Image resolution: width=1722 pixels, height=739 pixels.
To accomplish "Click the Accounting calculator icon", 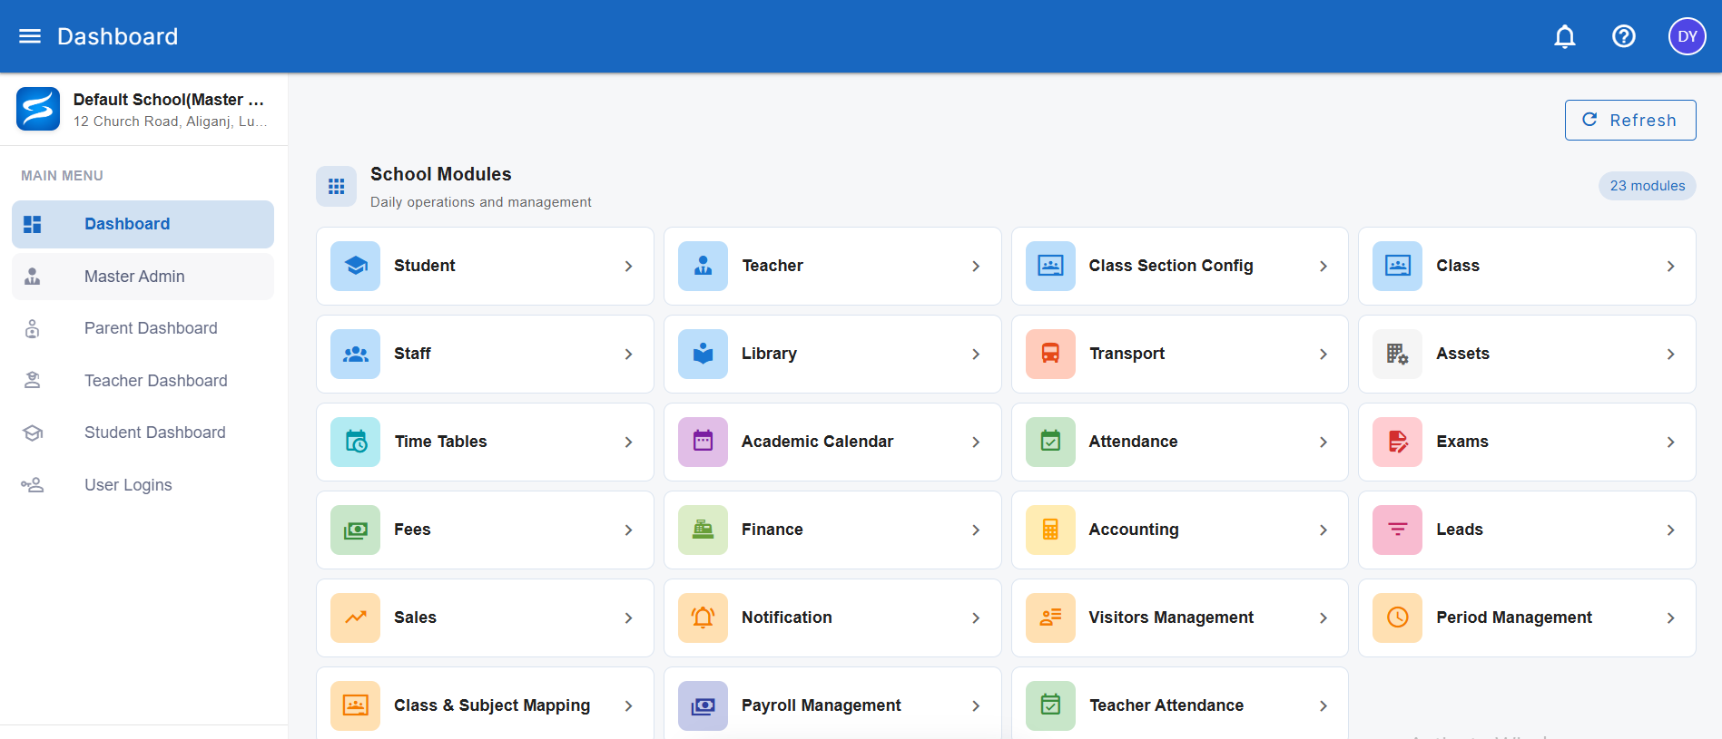I will (x=1050, y=530).
